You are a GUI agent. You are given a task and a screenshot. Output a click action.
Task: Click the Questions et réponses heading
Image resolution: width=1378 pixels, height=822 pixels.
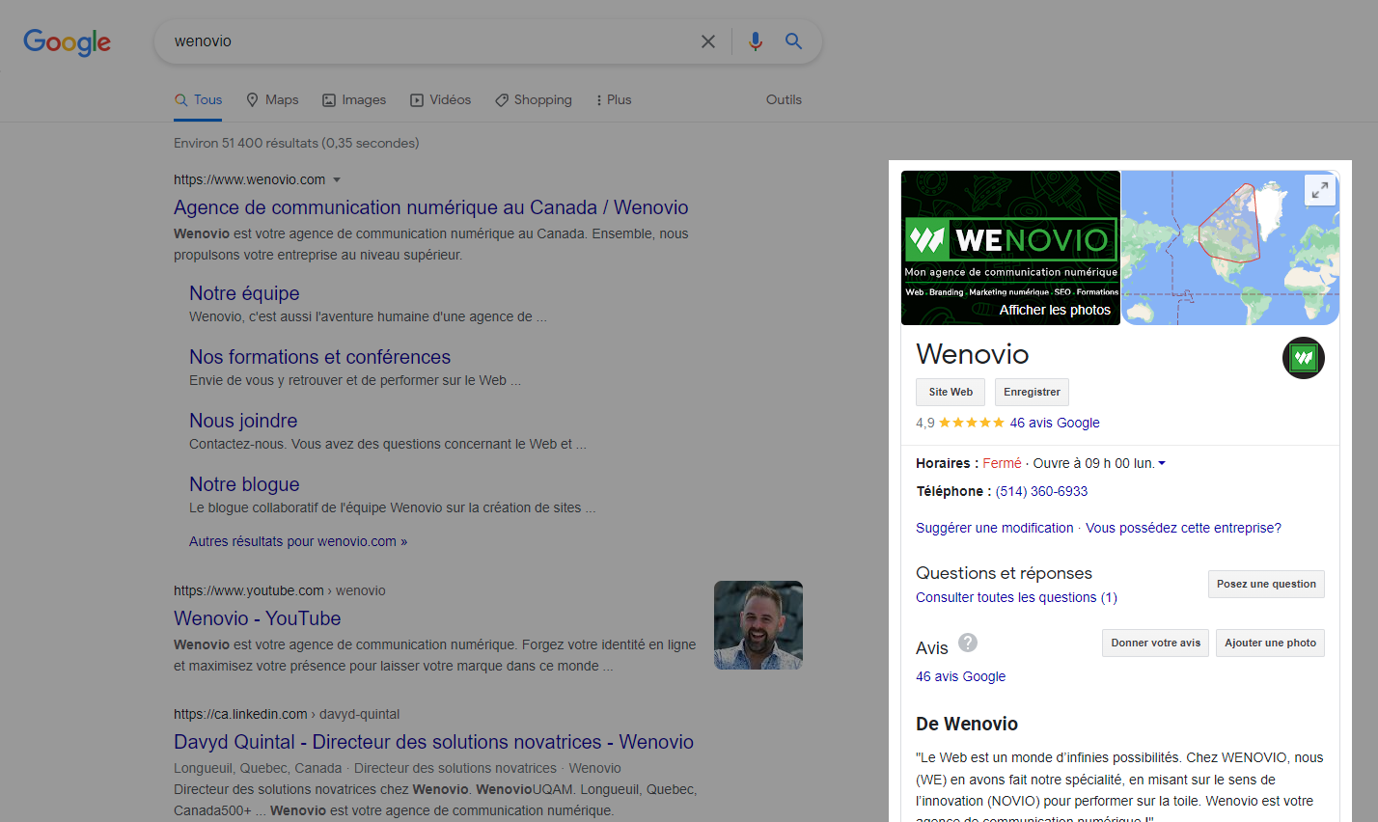pos(1004,573)
